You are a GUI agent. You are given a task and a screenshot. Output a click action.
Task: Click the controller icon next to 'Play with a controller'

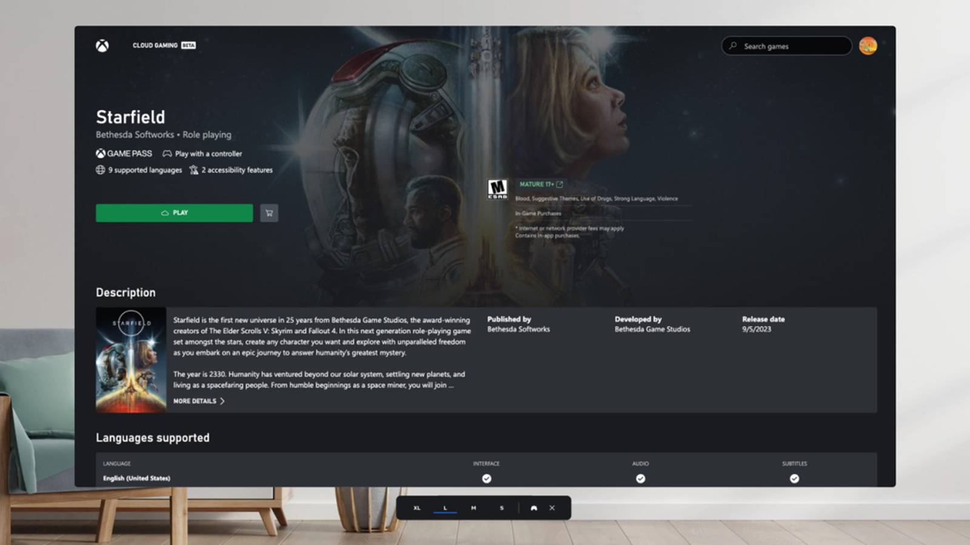point(167,153)
